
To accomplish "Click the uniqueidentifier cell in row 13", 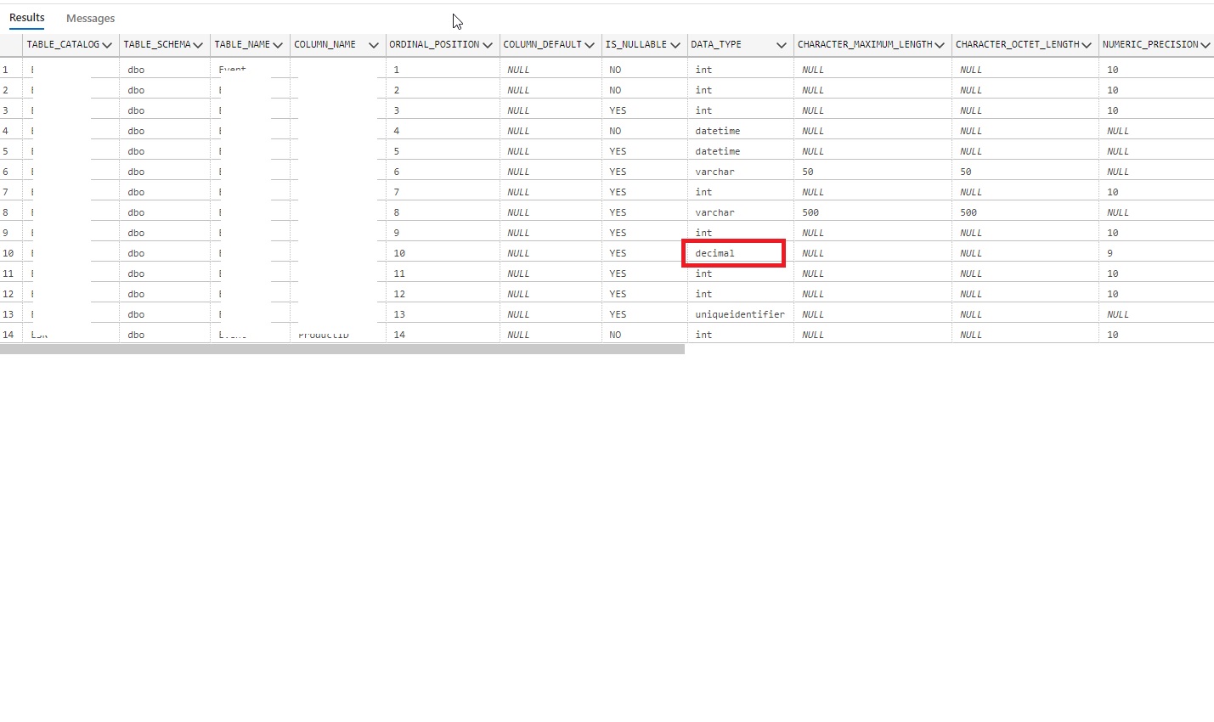I will [x=737, y=313].
